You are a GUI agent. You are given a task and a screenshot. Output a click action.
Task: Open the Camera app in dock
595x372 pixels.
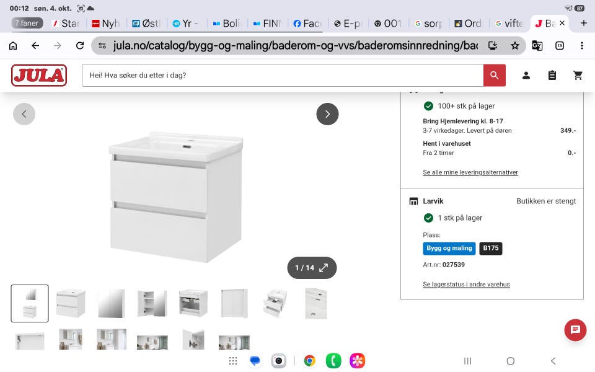[x=278, y=361]
